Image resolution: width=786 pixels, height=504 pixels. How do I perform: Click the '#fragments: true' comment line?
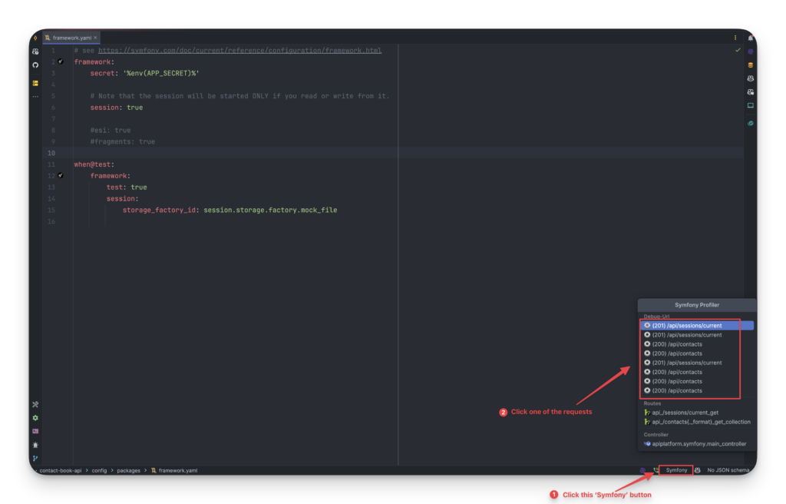[x=122, y=141]
